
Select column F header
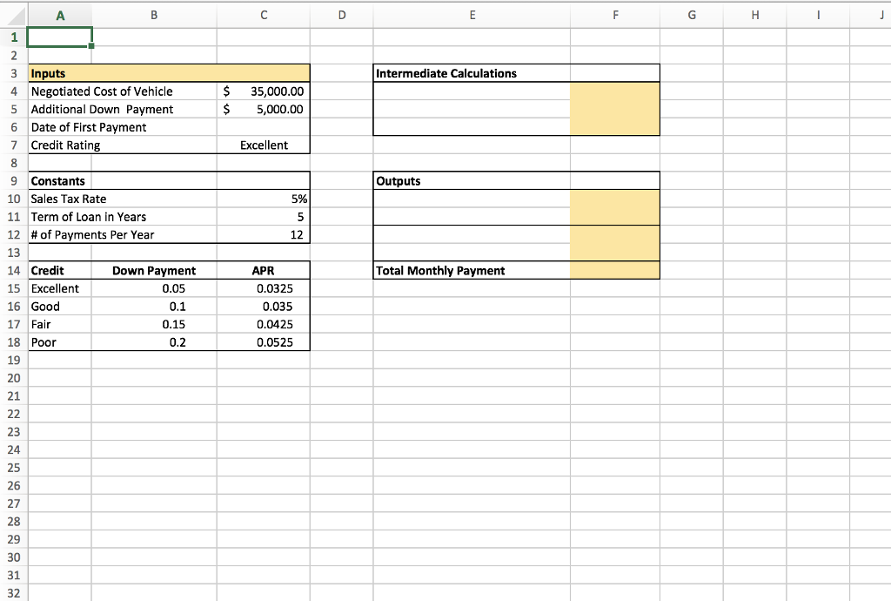pyautogui.click(x=615, y=16)
